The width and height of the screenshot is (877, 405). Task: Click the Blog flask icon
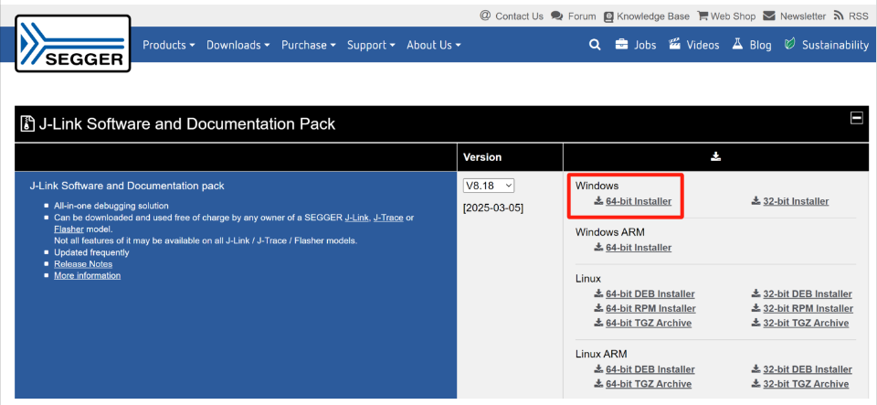(737, 45)
